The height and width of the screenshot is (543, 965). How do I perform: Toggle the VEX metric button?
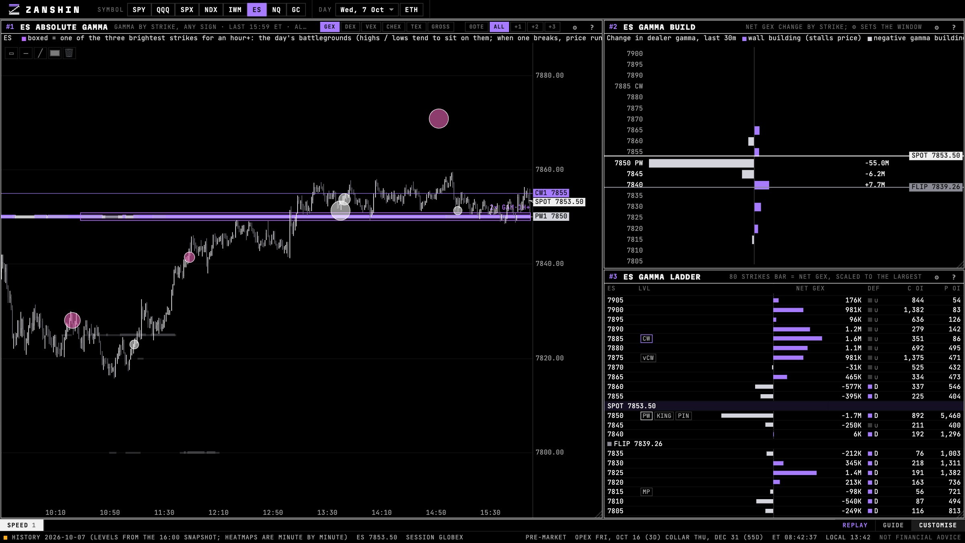click(x=371, y=27)
